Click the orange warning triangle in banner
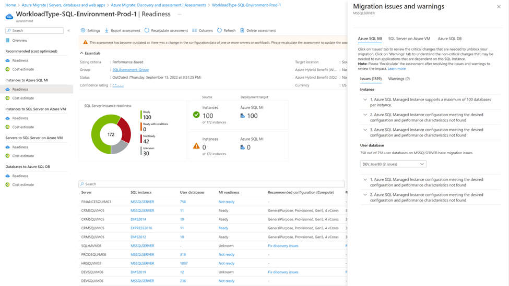 pyautogui.click(x=86, y=42)
